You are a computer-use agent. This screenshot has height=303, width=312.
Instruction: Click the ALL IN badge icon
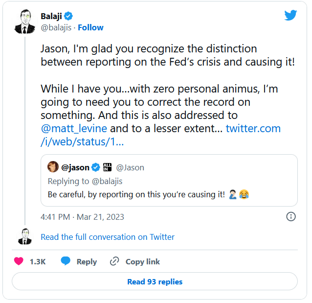pos(108,167)
